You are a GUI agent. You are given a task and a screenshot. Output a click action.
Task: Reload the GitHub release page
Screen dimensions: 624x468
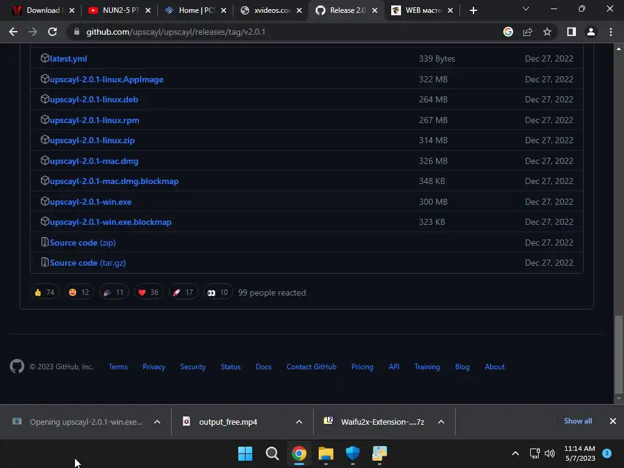(x=52, y=32)
